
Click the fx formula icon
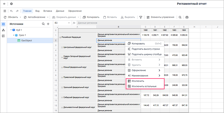[x=74, y=23]
